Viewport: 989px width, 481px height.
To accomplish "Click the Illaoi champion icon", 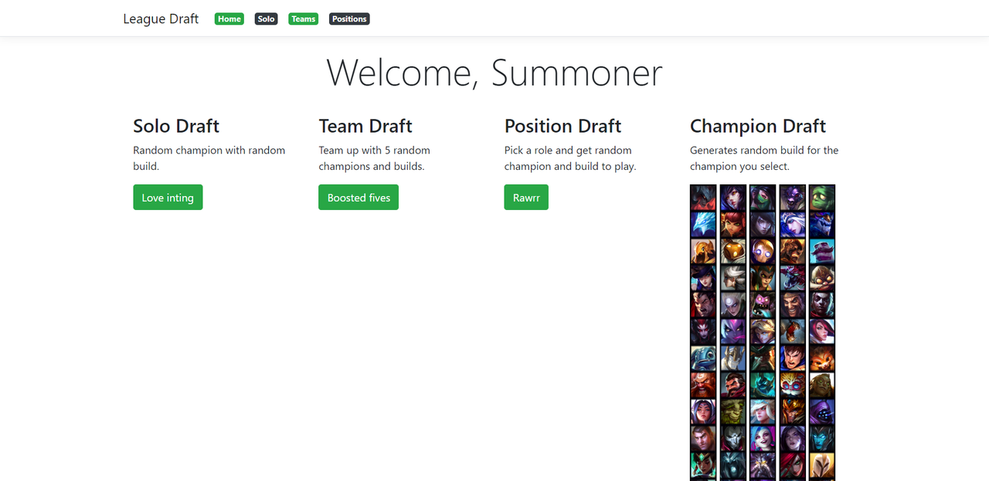I will [x=822, y=384].
